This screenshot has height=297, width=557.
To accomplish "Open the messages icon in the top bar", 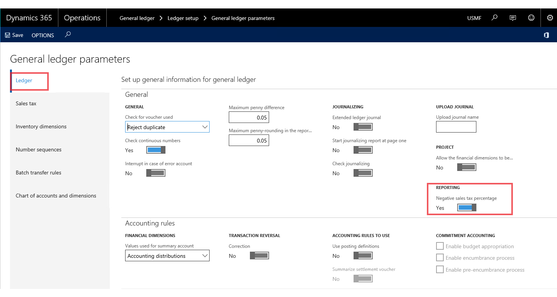I will pyautogui.click(x=512, y=18).
